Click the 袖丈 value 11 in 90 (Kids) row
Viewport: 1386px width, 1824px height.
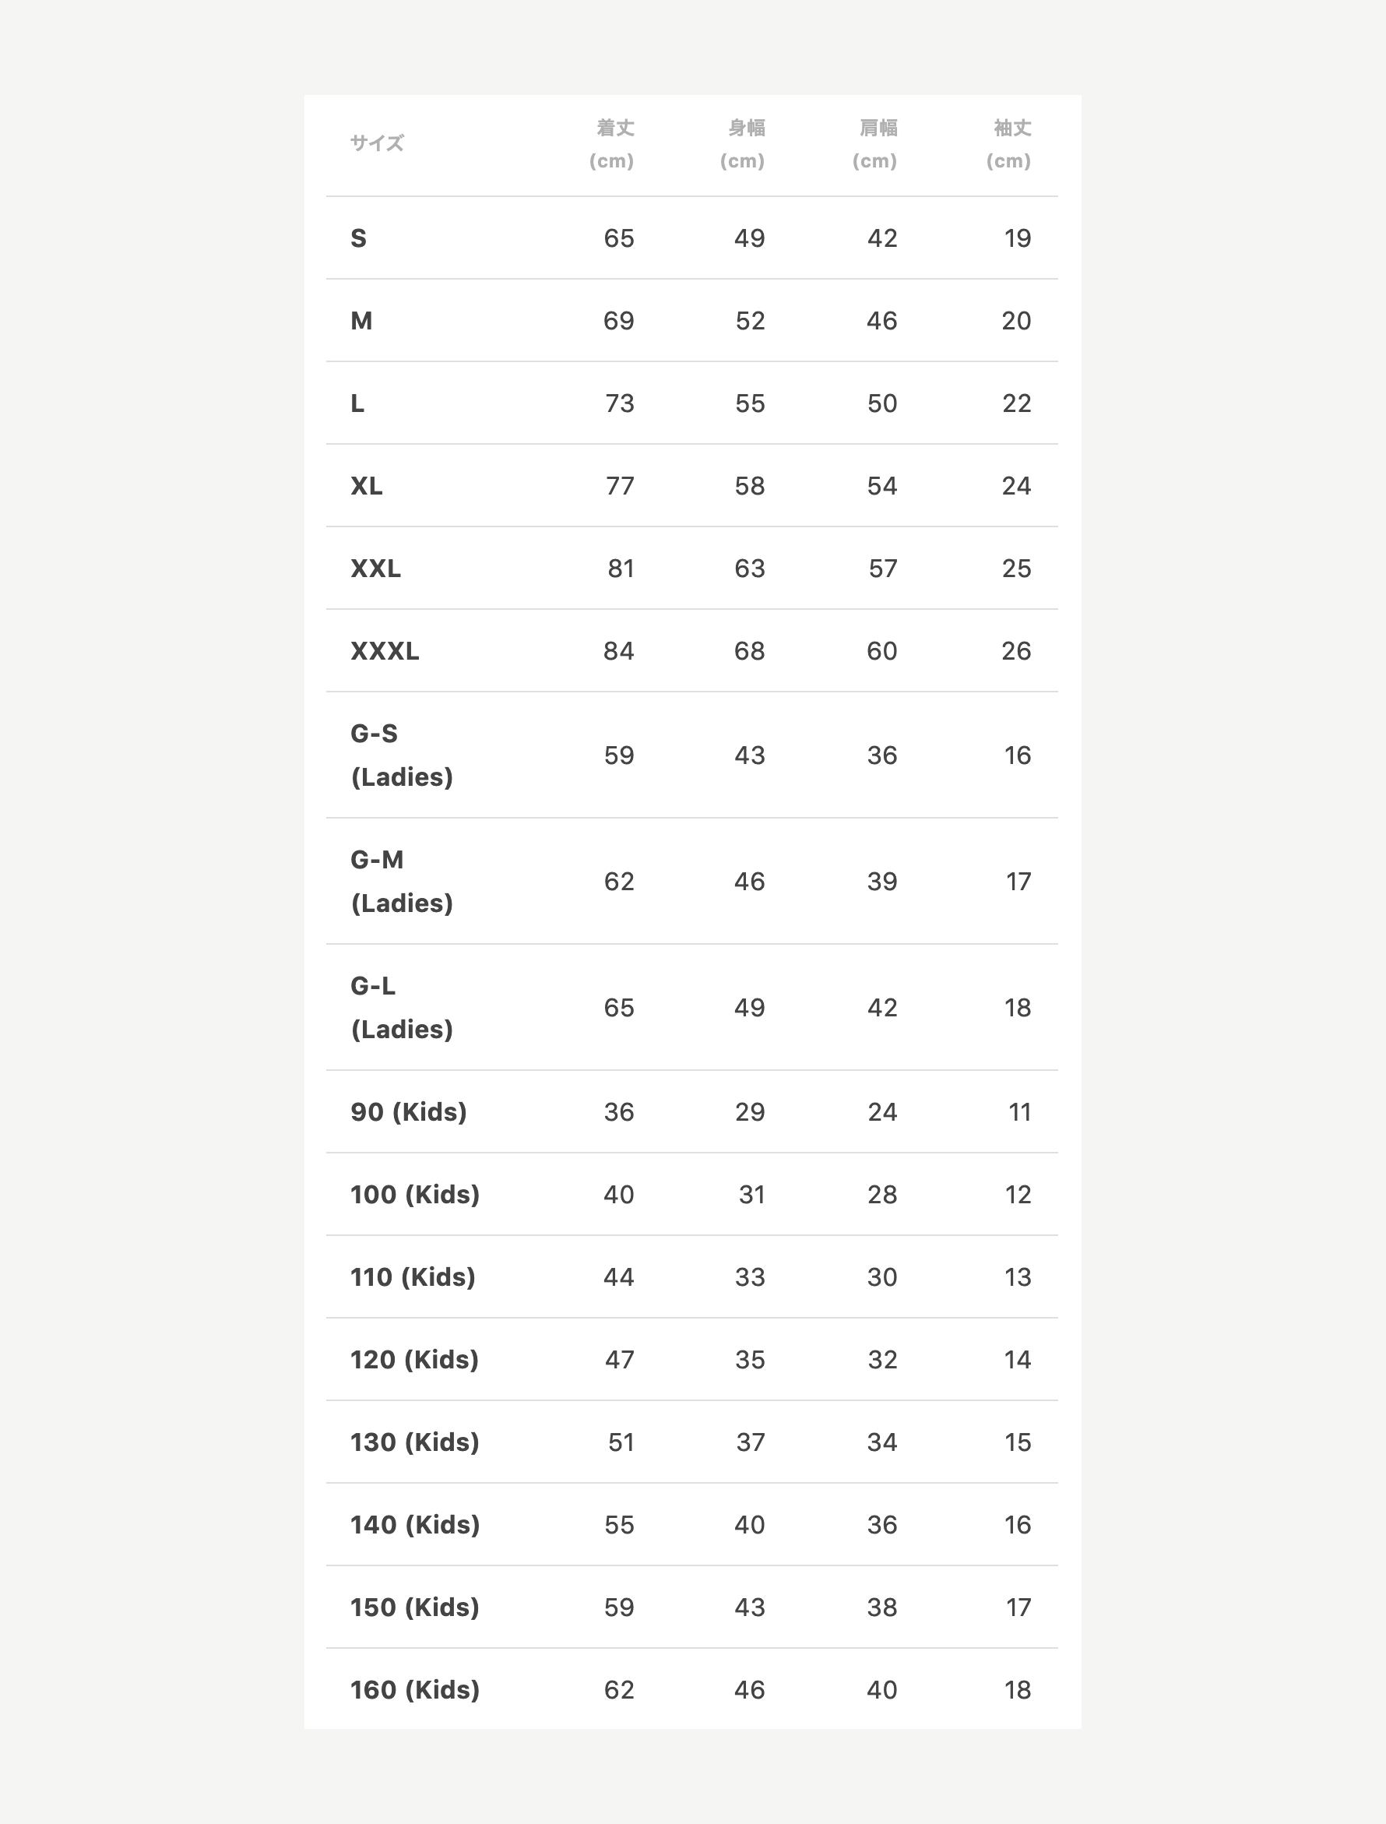click(1020, 1112)
